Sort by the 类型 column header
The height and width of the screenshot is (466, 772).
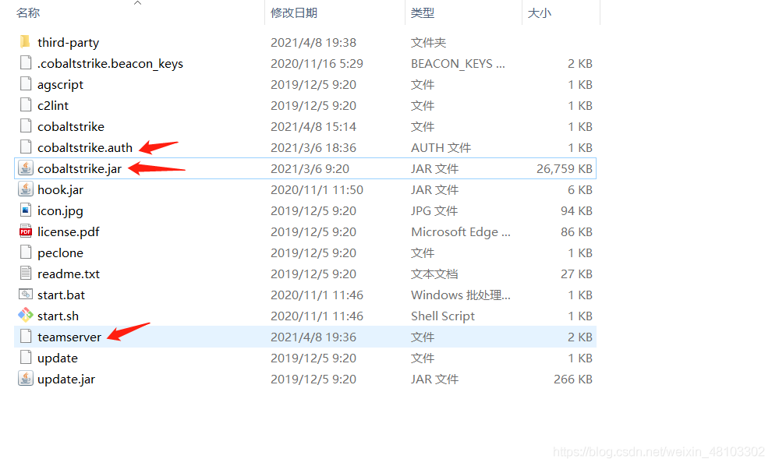(x=423, y=12)
